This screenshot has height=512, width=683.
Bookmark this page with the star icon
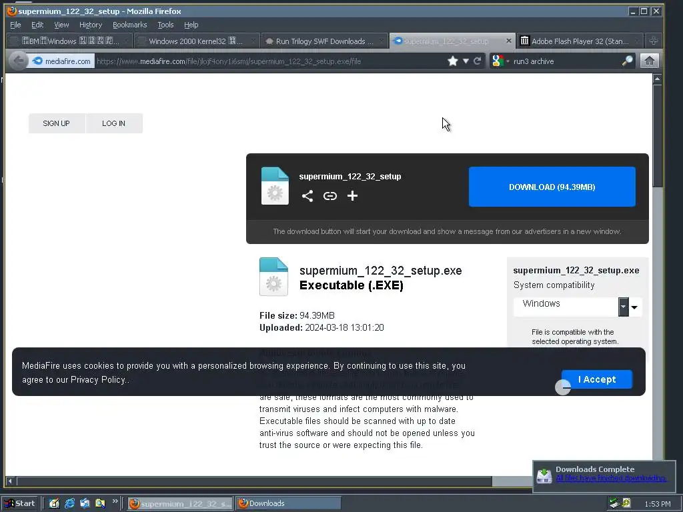point(453,61)
